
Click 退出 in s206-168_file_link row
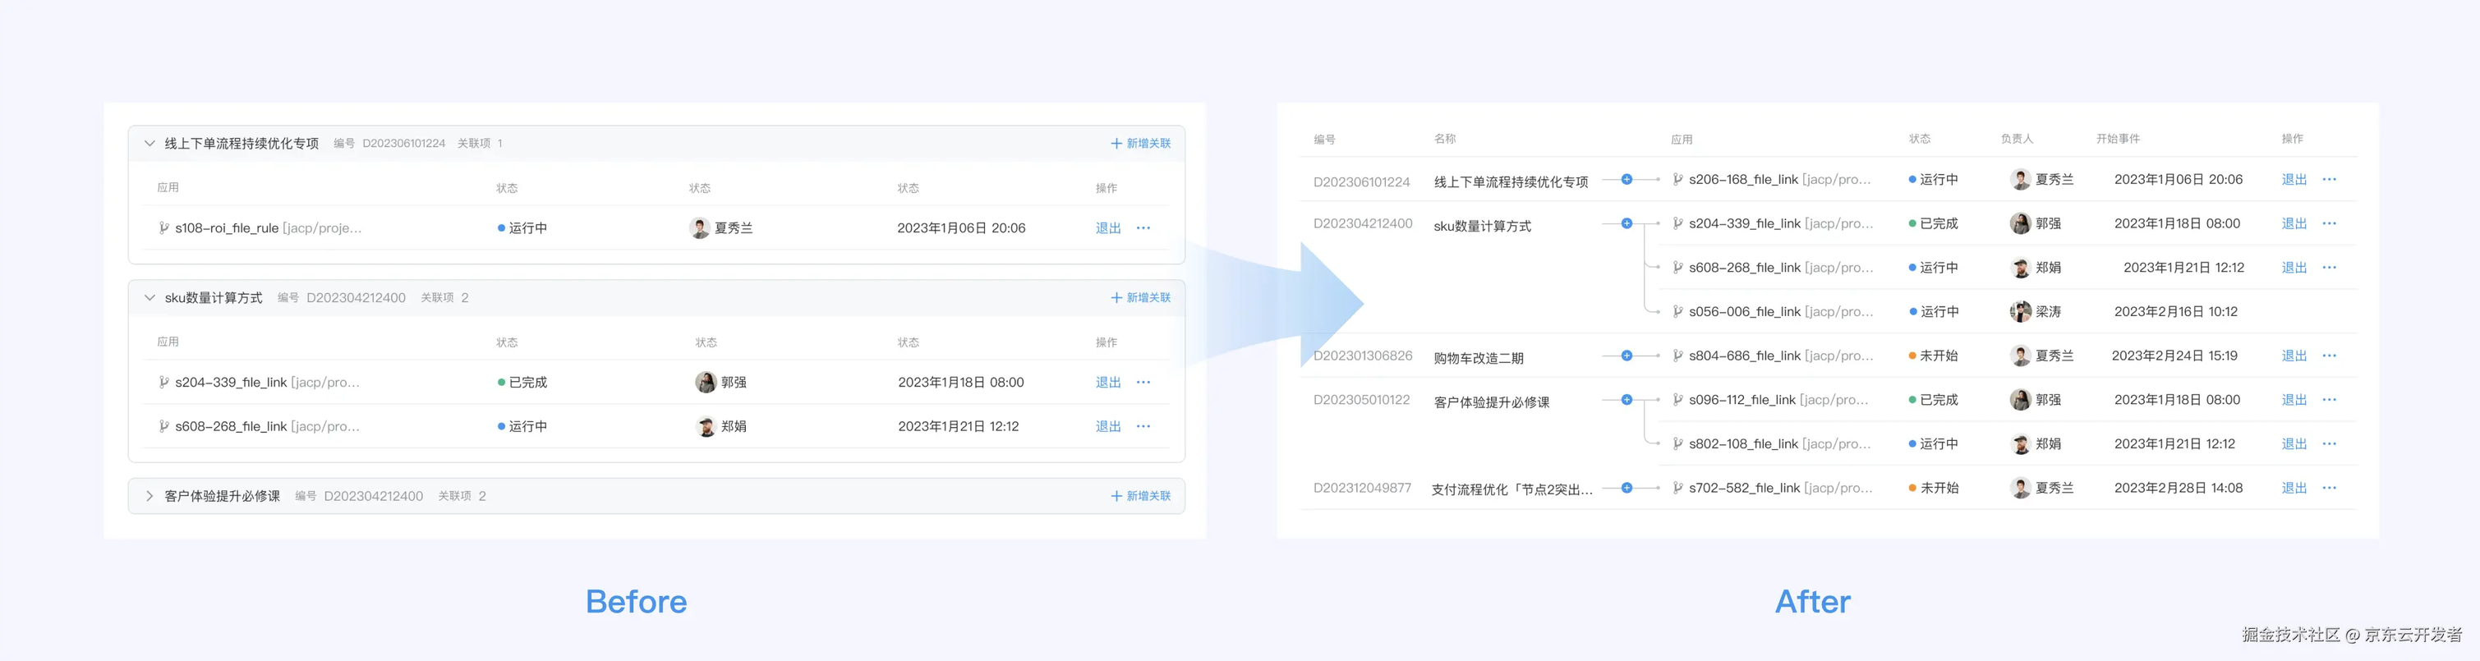click(2294, 179)
